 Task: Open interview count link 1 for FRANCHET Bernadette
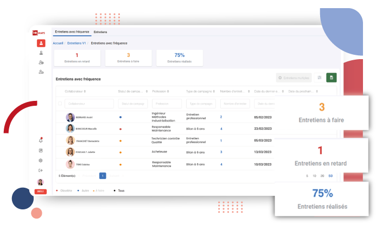click(221, 140)
